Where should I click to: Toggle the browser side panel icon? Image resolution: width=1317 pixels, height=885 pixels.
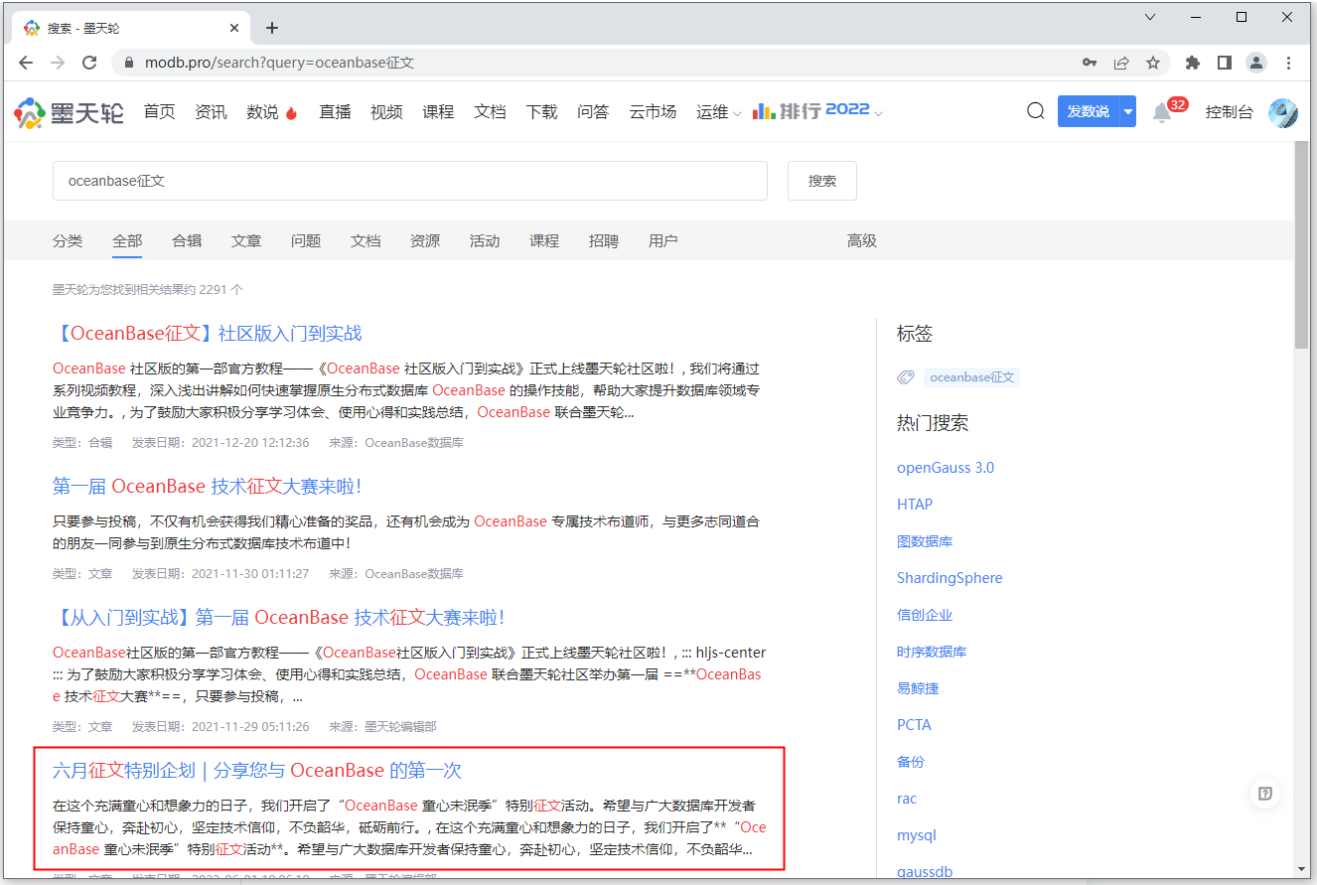coord(1225,63)
